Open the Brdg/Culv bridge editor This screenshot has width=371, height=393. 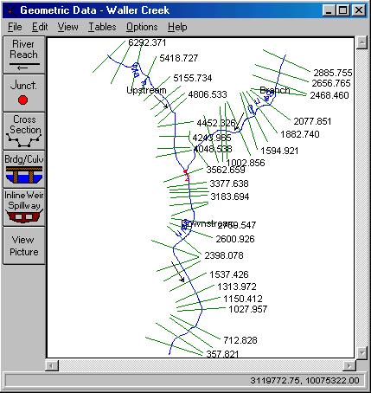[24, 169]
